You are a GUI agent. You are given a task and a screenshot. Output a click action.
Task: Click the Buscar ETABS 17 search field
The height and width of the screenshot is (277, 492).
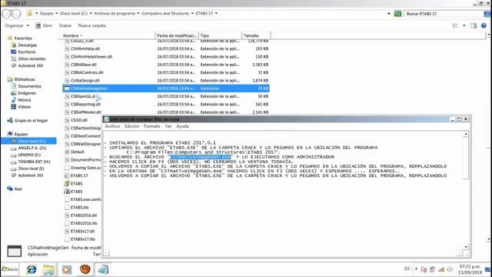point(444,14)
